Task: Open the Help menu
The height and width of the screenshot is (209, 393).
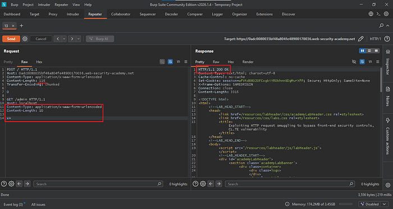Action: pyautogui.click(x=88, y=4)
